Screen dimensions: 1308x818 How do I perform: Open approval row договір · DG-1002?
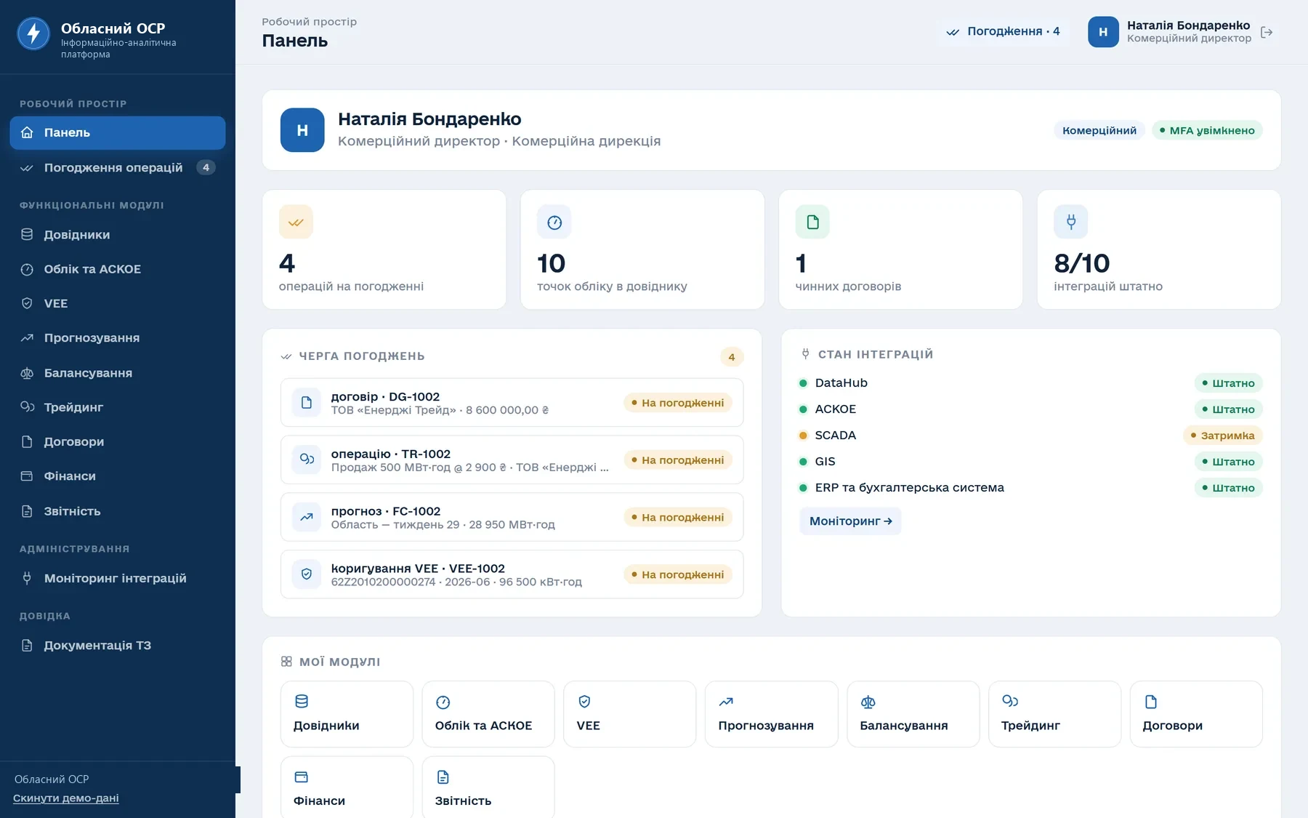[512, 402]
